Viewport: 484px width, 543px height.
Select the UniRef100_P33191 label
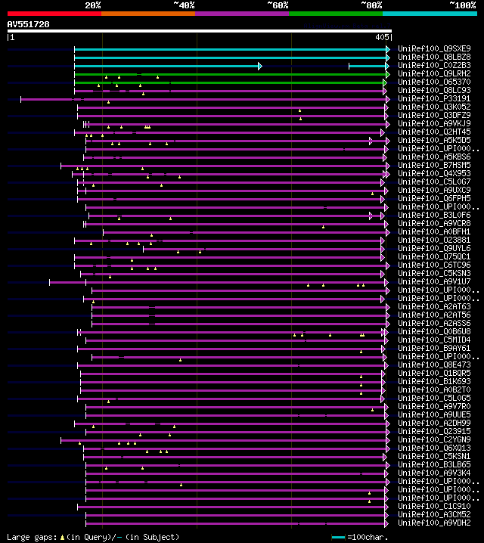(434, 99)
